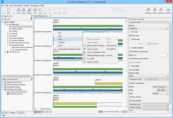Select Set Numbers Relative to Start

coord(68,49)
